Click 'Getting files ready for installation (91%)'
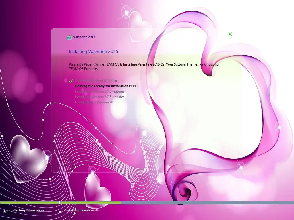This screenshot has width=294, height=220. pos(107,86)
